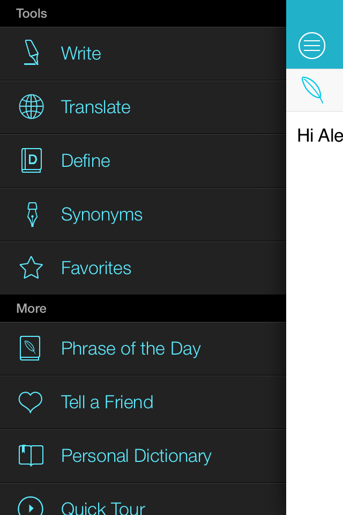Open the Define dictionary book icon
Viewport: 343px width, 515px height.
[x=32, y=160]
